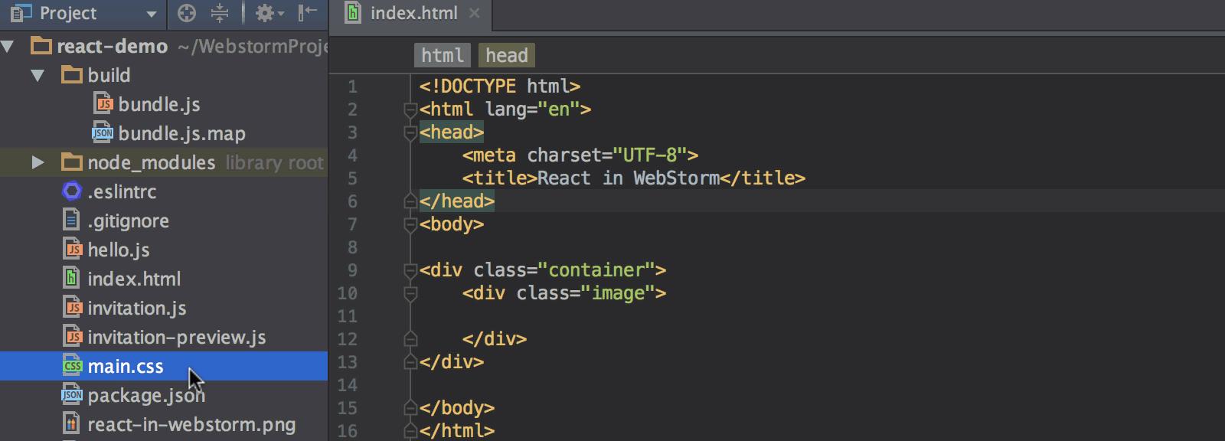Click the head breadcrumb
Image resolution: width=1225 pixels, height=441 pixels.
coord(507,55)
